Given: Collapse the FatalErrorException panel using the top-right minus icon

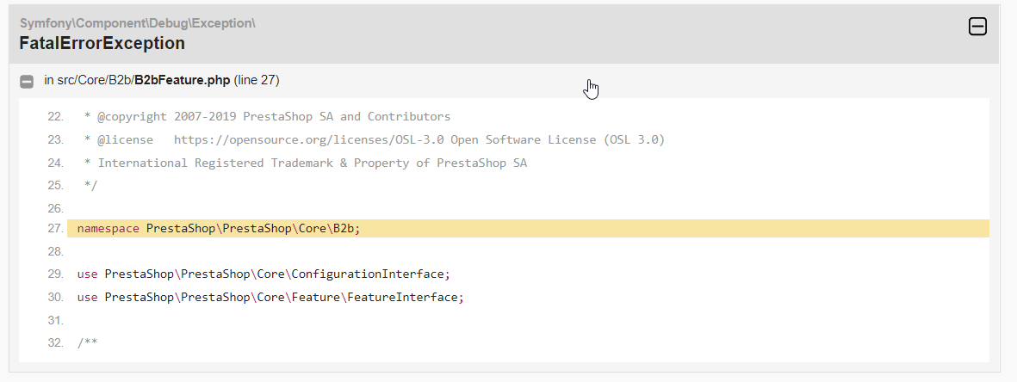Looking at the screenshot, I should click(977, 27).
